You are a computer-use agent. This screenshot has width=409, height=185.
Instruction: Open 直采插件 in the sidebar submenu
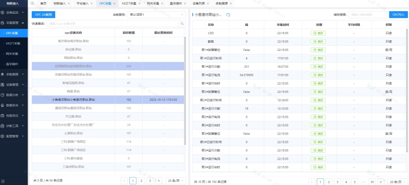[x=12, y=64]
